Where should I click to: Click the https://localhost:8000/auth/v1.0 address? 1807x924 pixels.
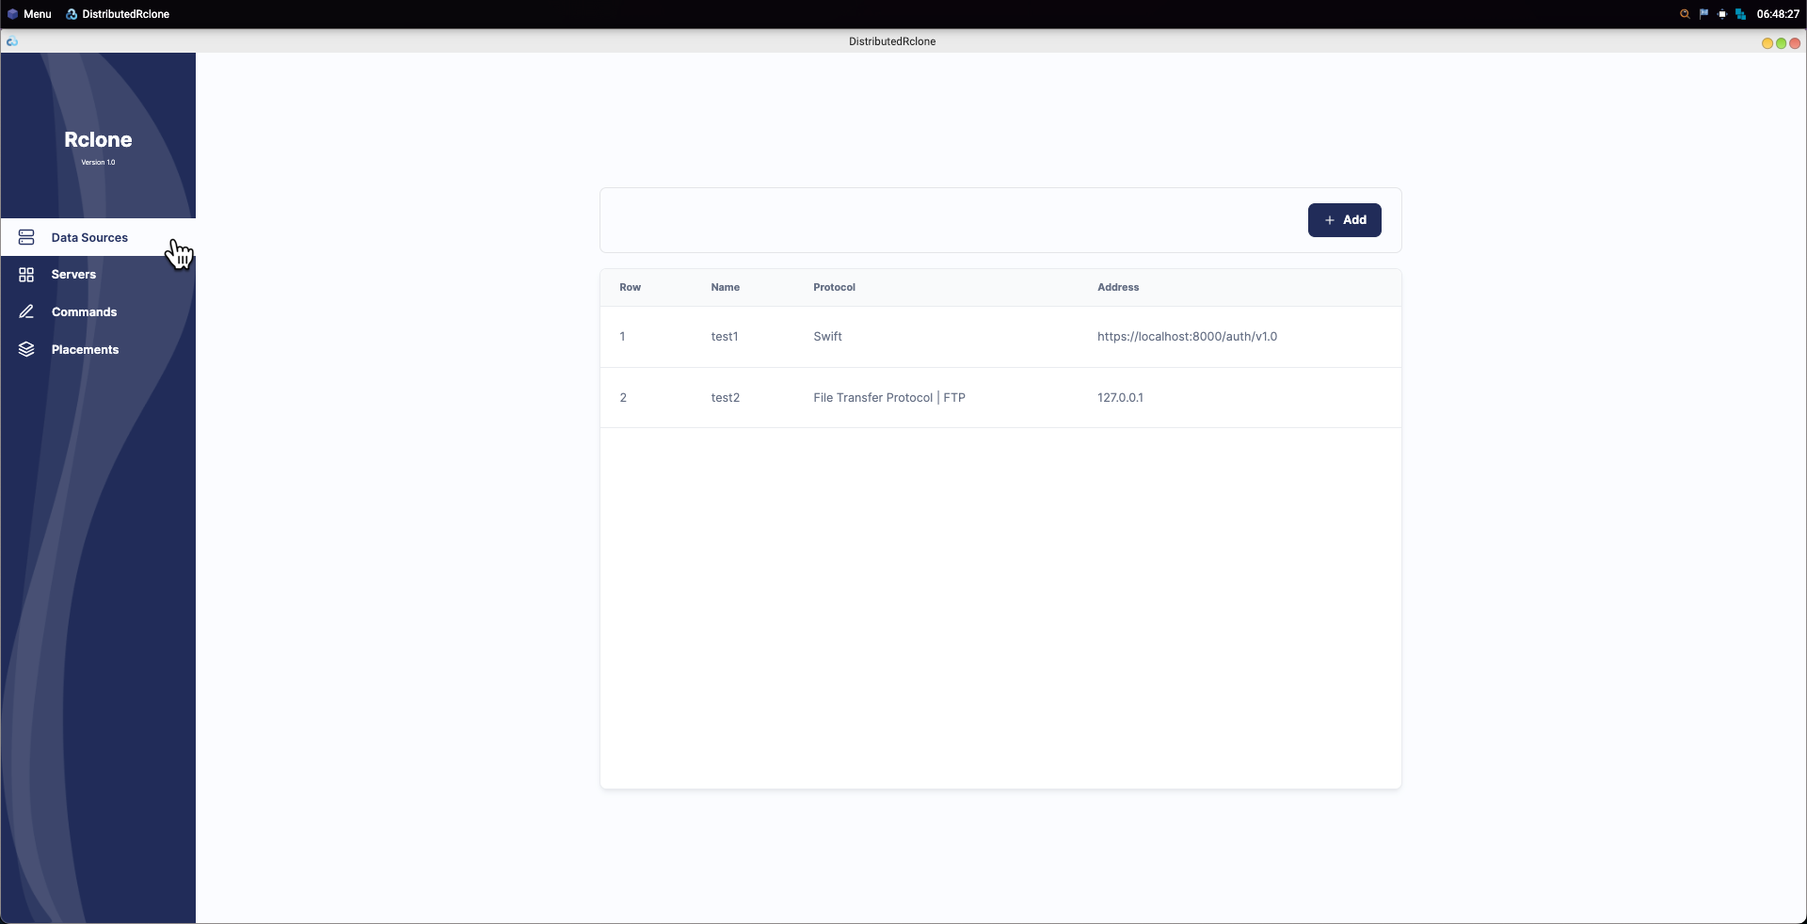coord(1187,337)
